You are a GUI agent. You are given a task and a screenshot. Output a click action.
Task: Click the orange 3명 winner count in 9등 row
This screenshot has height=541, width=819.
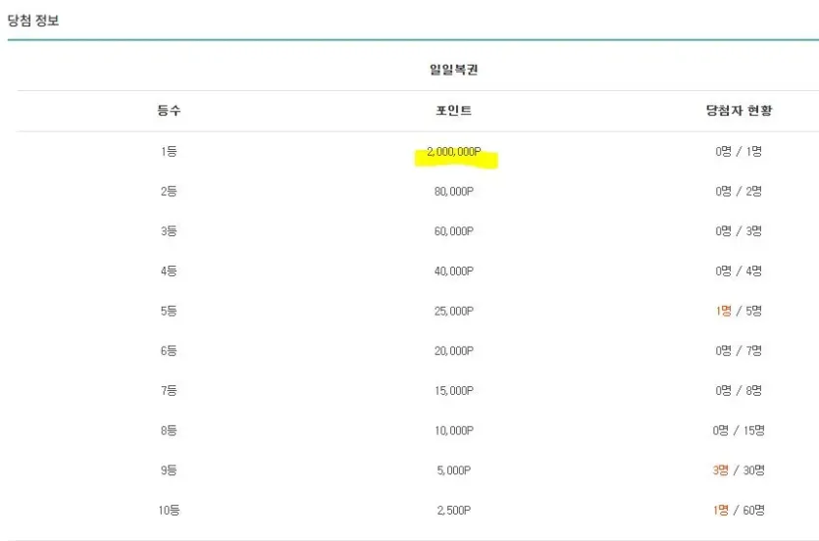[x=720, y=470]
